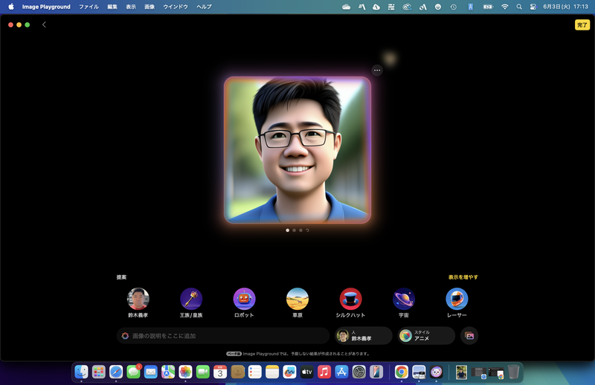Open Control Center in menu bar

(x=533, y=7)
